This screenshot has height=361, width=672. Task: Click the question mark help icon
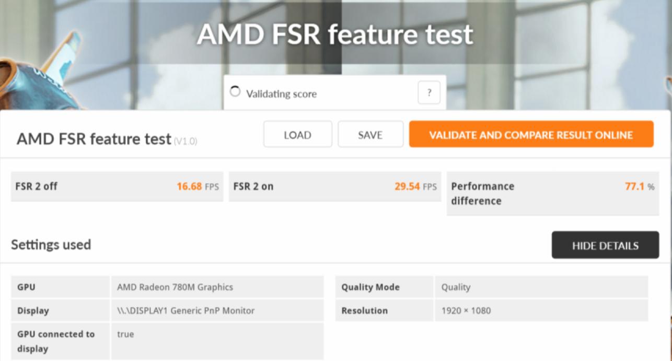[429, 93]
